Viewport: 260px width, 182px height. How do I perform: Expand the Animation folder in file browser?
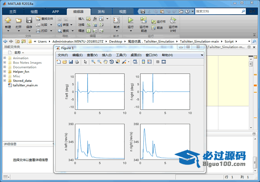tap(5, 58)
